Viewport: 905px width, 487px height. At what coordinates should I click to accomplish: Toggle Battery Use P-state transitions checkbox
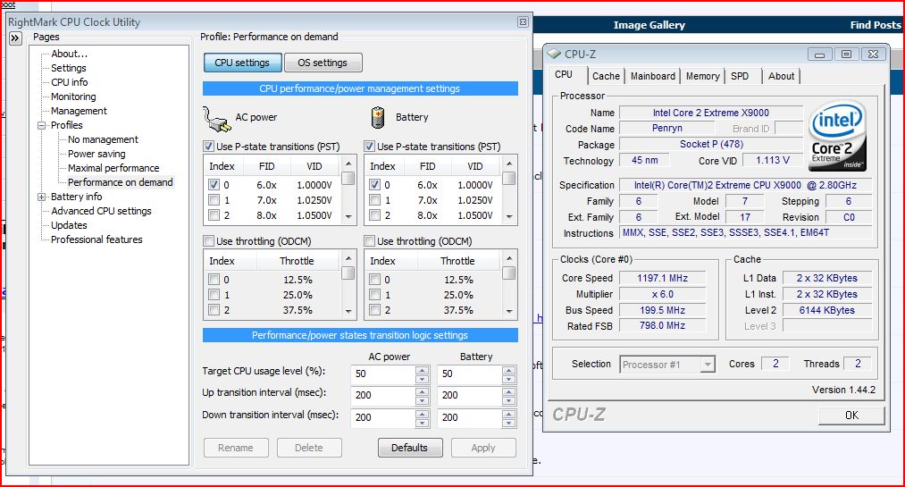(369, 146)
